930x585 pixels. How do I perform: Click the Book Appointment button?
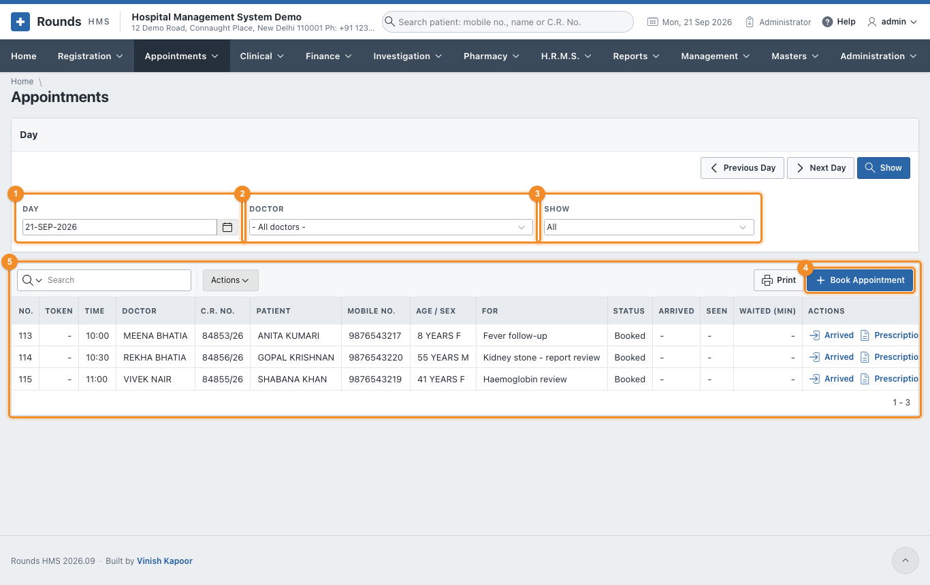pos(860,280)
